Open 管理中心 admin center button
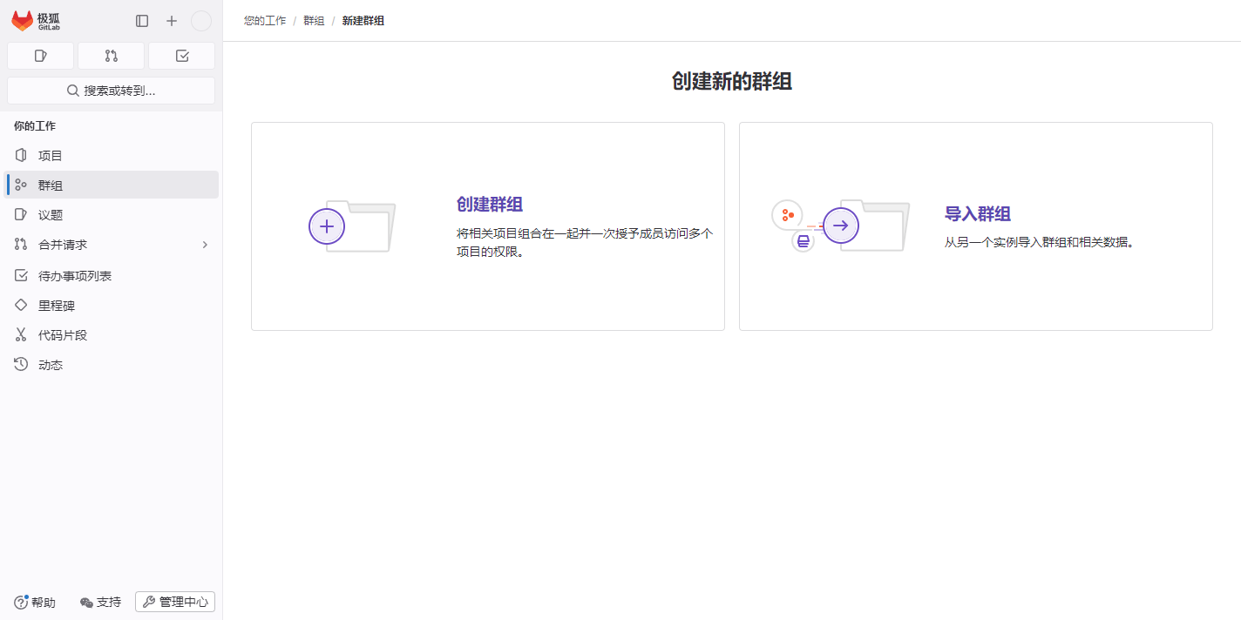1241x620 pixels. [x=174, y=602]
